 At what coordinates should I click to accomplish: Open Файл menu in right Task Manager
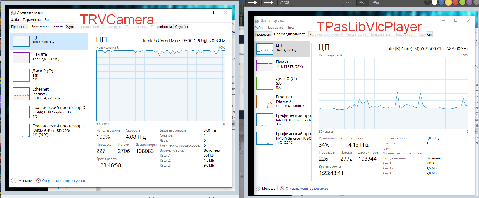[x=259, y=28]
